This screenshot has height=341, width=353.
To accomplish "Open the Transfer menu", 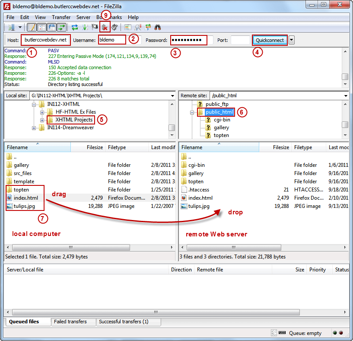I will pyautogui.click(x=61, y=17).
